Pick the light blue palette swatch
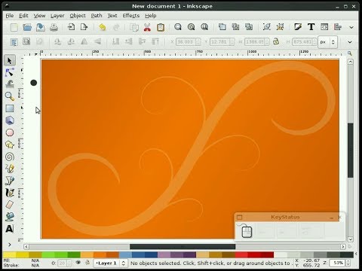362x271 pixels. 125,254
